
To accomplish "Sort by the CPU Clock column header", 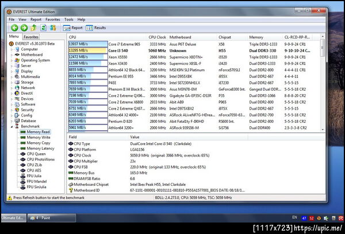I will click(x=157, y=37).
